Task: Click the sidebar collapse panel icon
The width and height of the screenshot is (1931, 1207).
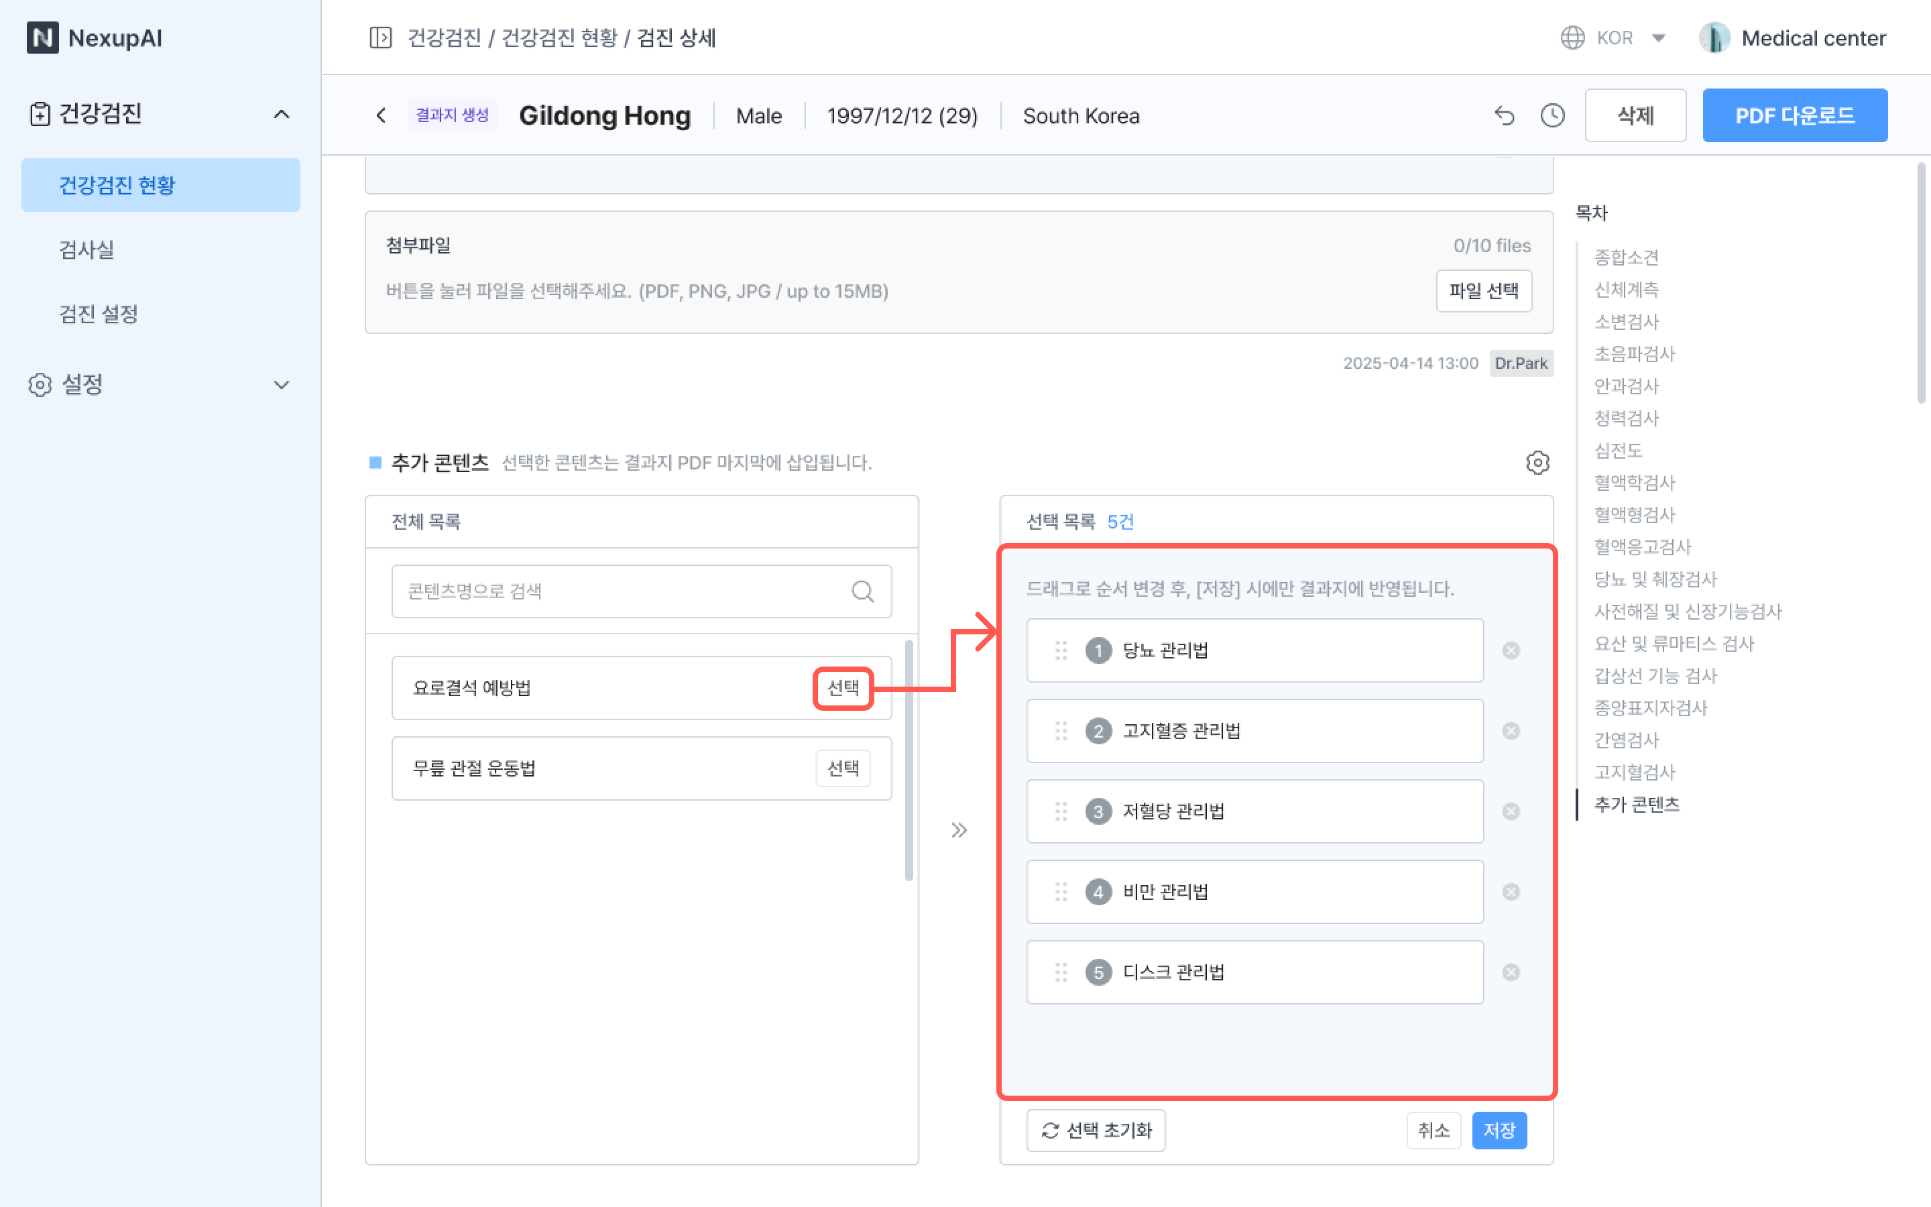Action: [x=381, y=38]
